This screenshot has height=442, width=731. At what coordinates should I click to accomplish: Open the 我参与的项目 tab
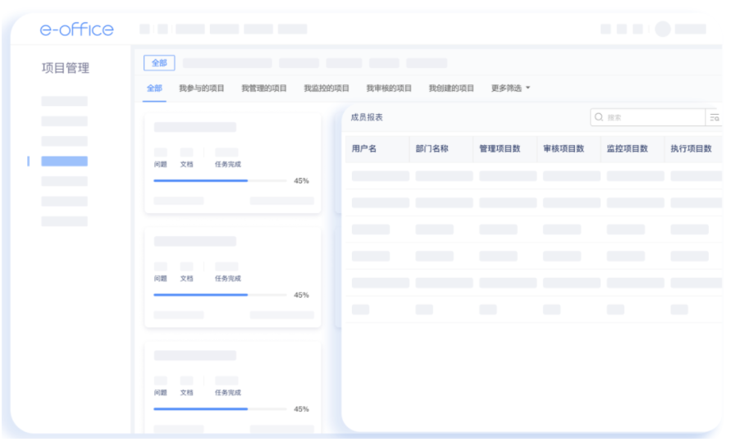click(x=202, y=88)
